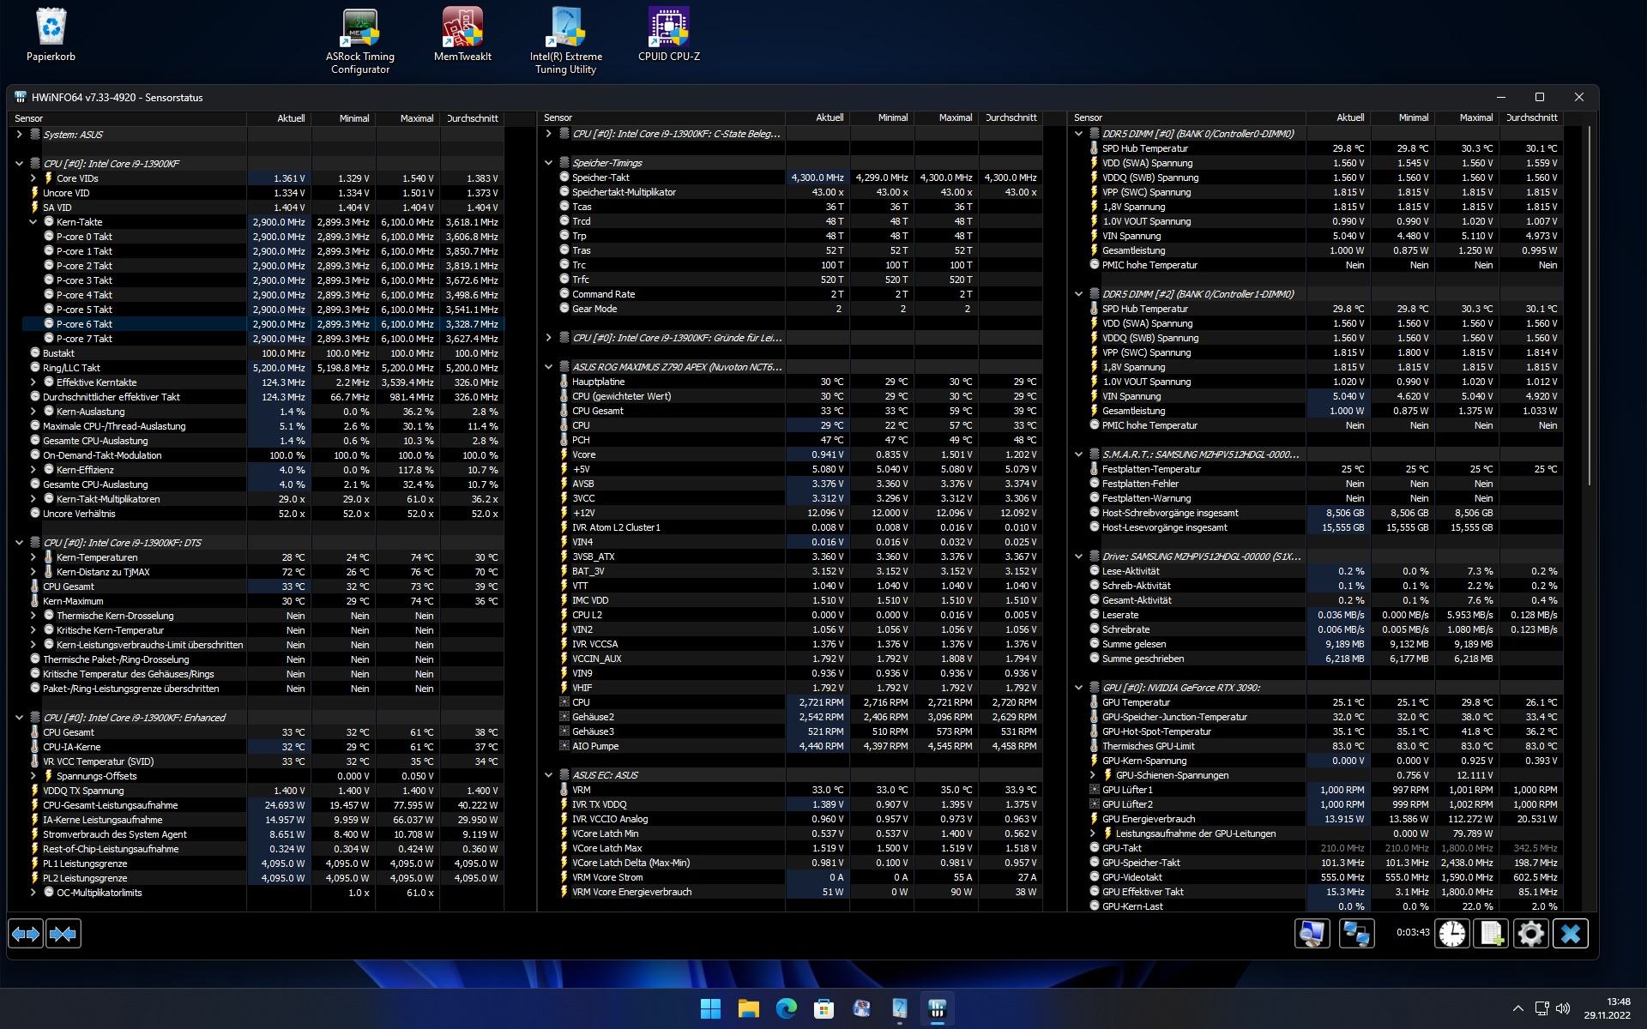Click left panel Aktuell column header
Viewport: 1647px width, 1029px height.
pyautogui.click(x=279, y=118)
